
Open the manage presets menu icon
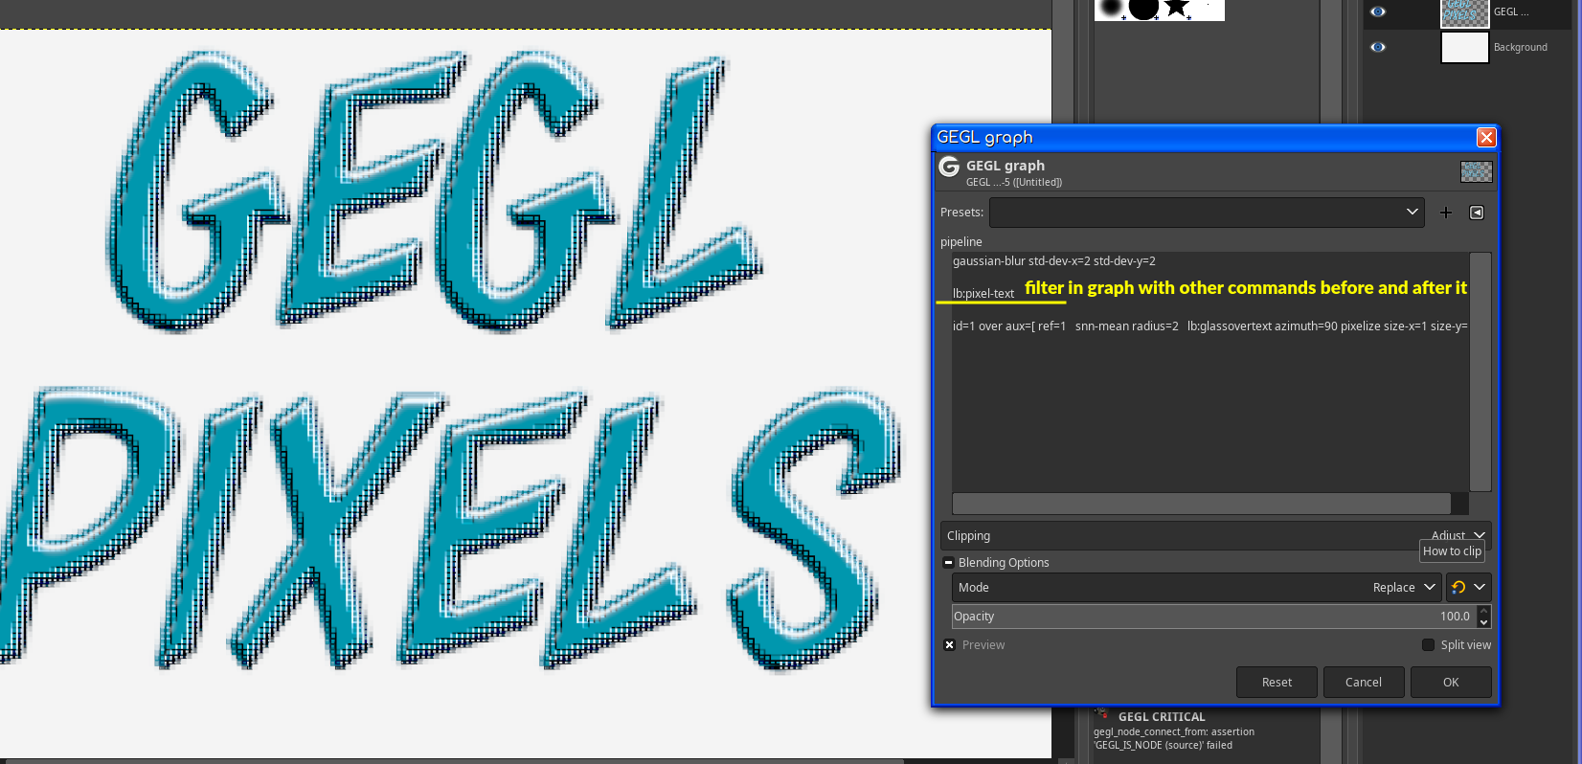pyautogui.click(x=1477, y=213)
